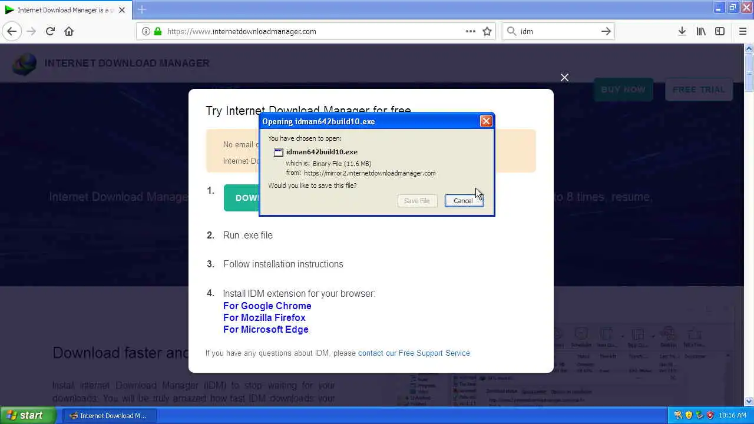Image resolution: width=754 pixels, height=424 pixels.
Task: Select the Internet Download Manager browser tab
Action: 65,10
